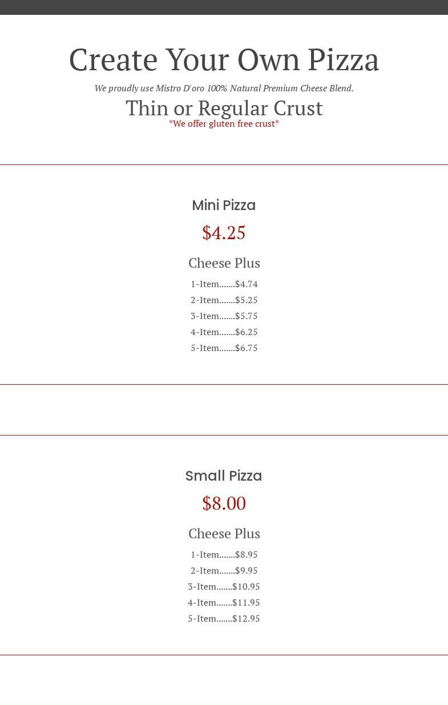Click the gluten free crust note
Screen dimensions: 448x705
point(224,124)
